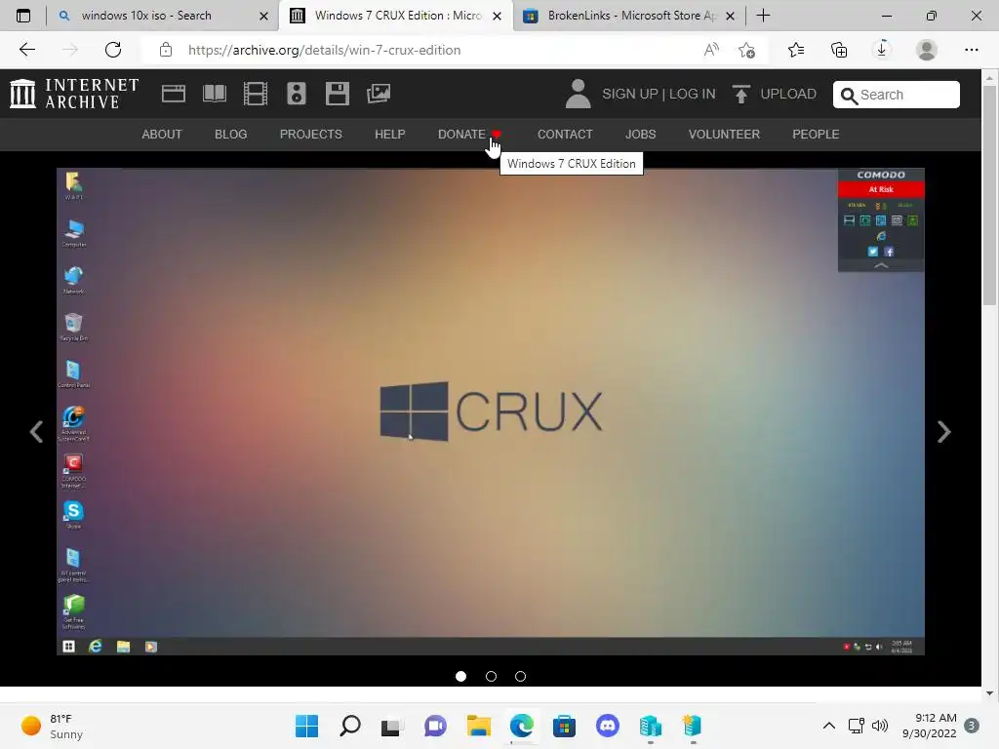Open Task View on taskbar
The image size is (999, 749).
coord(392,726)
